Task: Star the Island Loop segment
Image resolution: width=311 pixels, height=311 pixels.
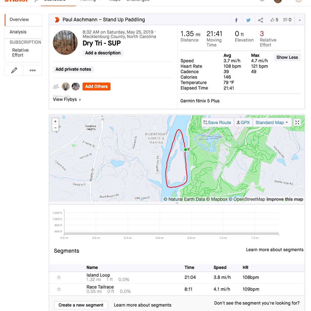Action: coord(59,277)
